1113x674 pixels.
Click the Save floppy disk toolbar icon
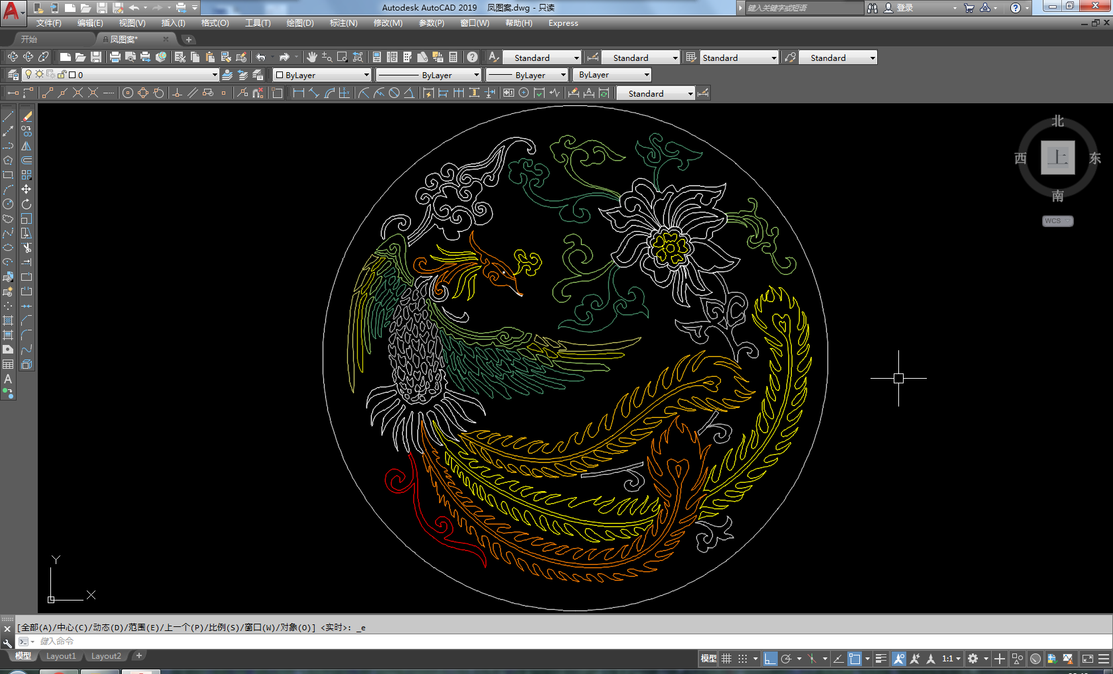pos(96,57)
